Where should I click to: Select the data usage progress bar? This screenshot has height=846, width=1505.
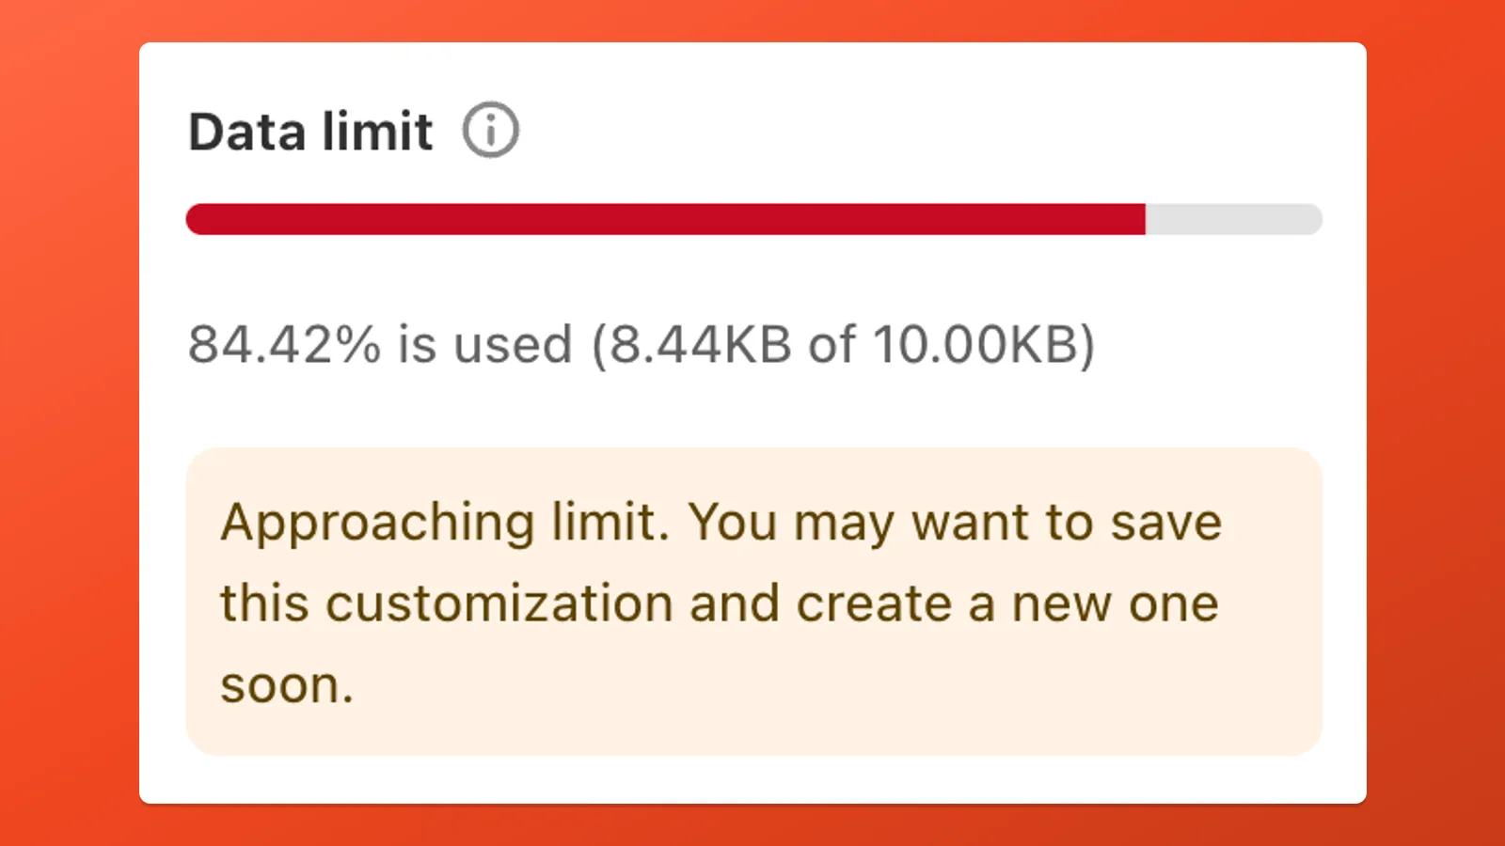tap(752, 219)
